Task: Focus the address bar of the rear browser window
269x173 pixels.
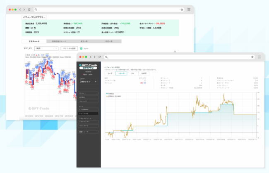Action: [x=109, y=9]
